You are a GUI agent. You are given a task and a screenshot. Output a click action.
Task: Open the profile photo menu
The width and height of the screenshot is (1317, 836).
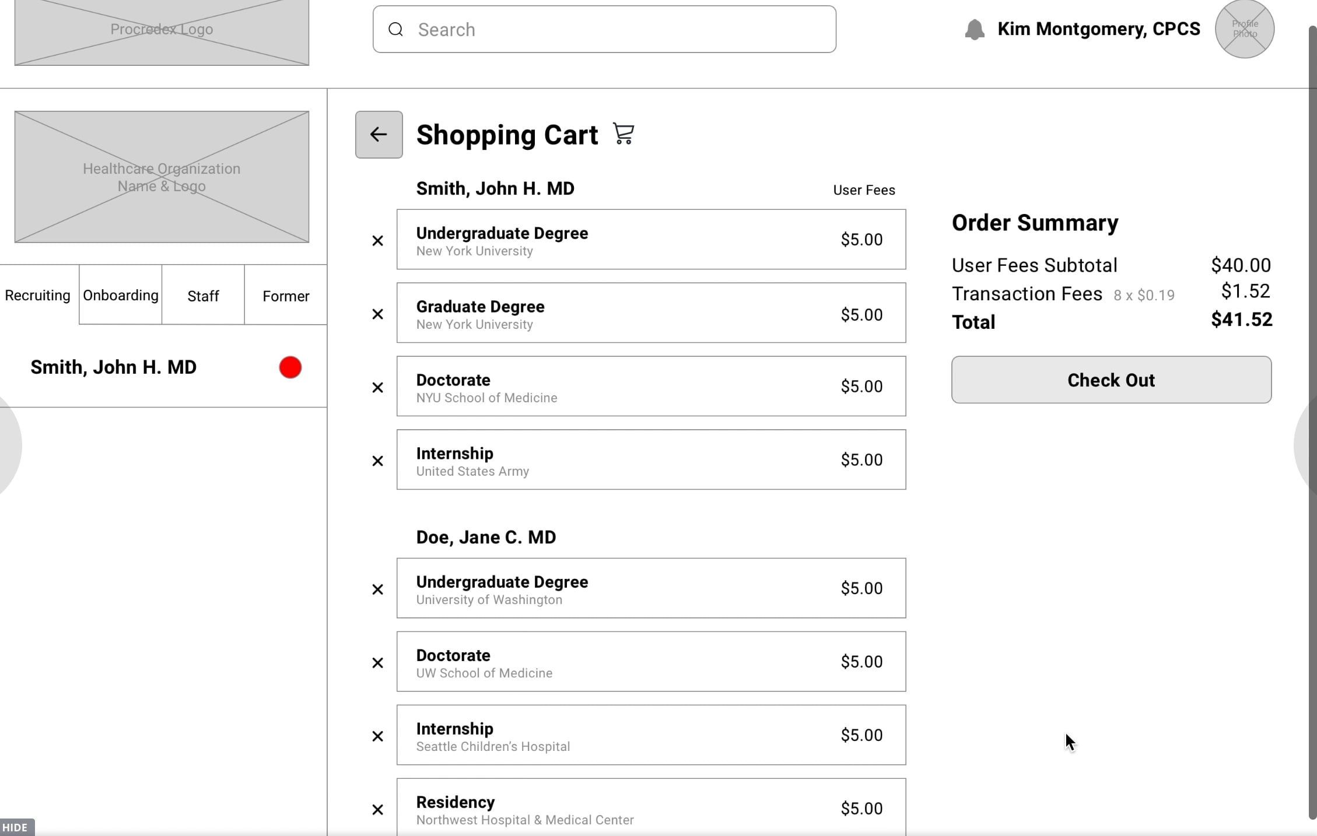pos(1244,29)
